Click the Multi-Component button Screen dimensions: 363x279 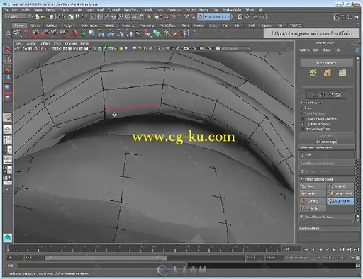[327, 63]
